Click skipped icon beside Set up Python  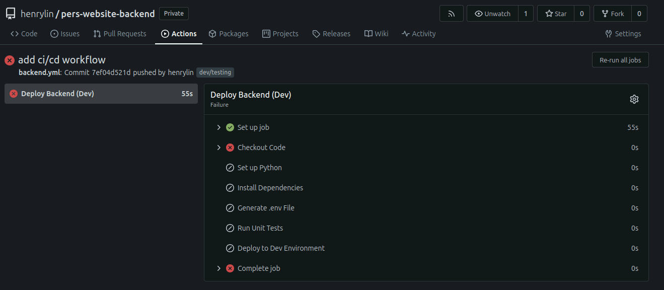(230, 168)
